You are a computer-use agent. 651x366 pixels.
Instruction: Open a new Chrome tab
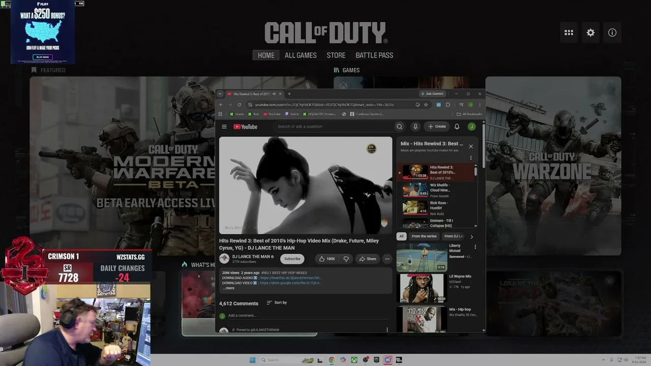(x=289, y=94)
